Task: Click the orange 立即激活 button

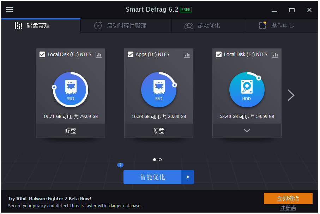Action: 288,198
